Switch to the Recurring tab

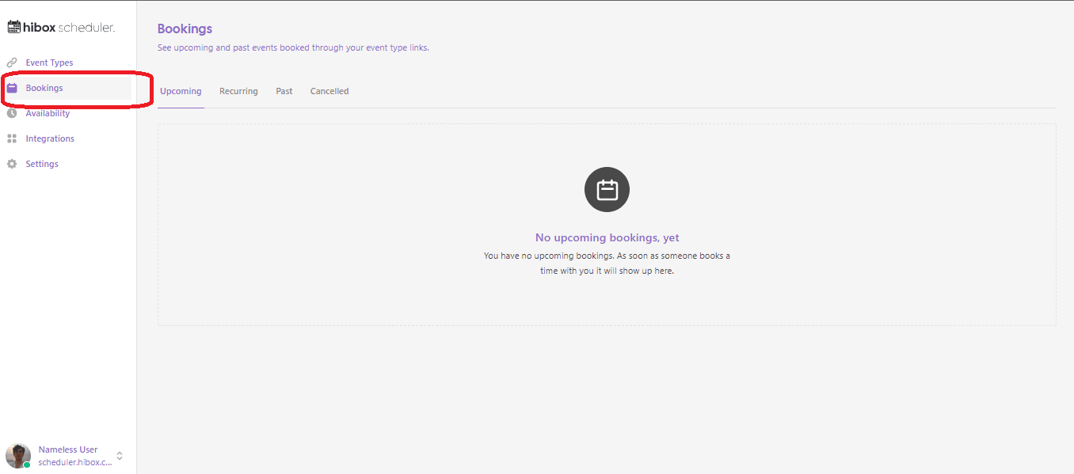(238, 91)
